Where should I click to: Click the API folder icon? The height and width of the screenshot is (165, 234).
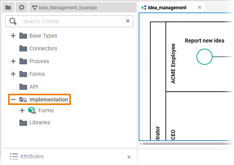pos(23,87)
